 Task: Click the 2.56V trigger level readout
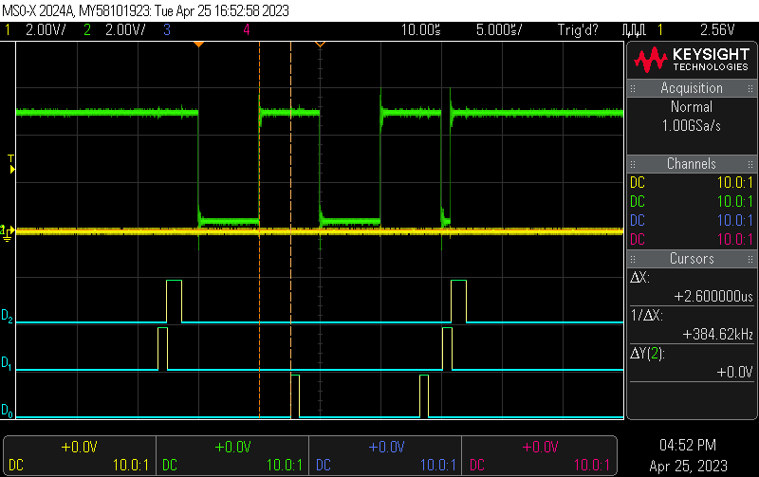[717, 30]
